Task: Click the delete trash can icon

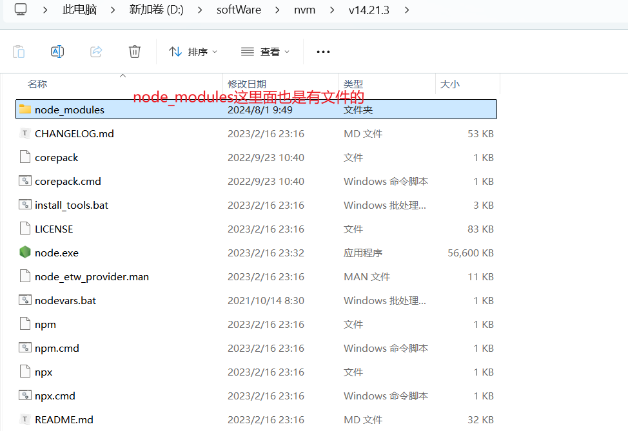Action: 134,52
